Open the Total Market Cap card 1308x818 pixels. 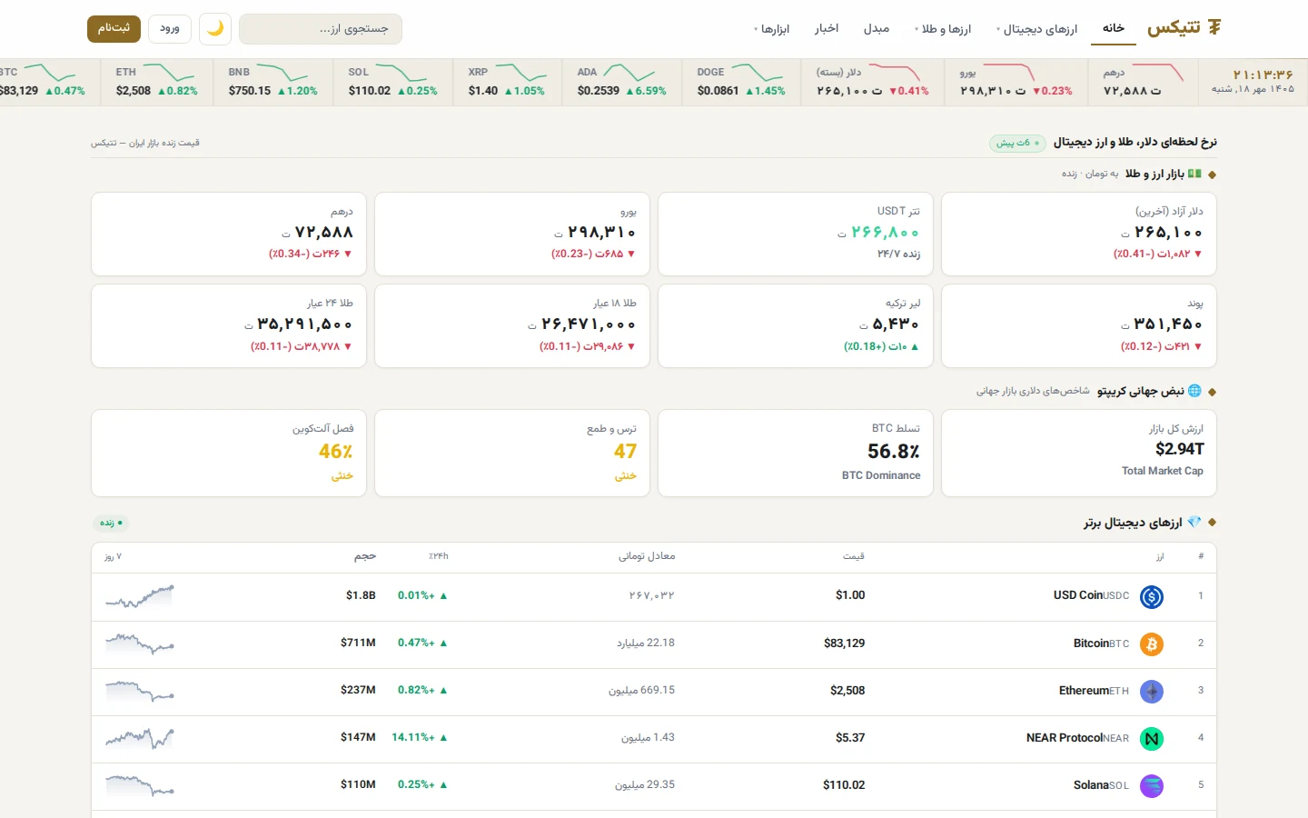(x=1079, y=454)
